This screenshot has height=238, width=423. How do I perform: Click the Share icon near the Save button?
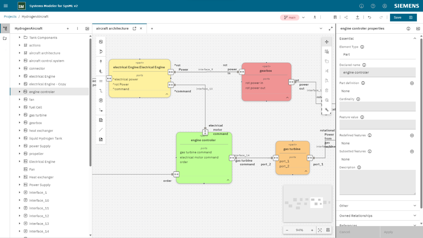pos(346,17)
